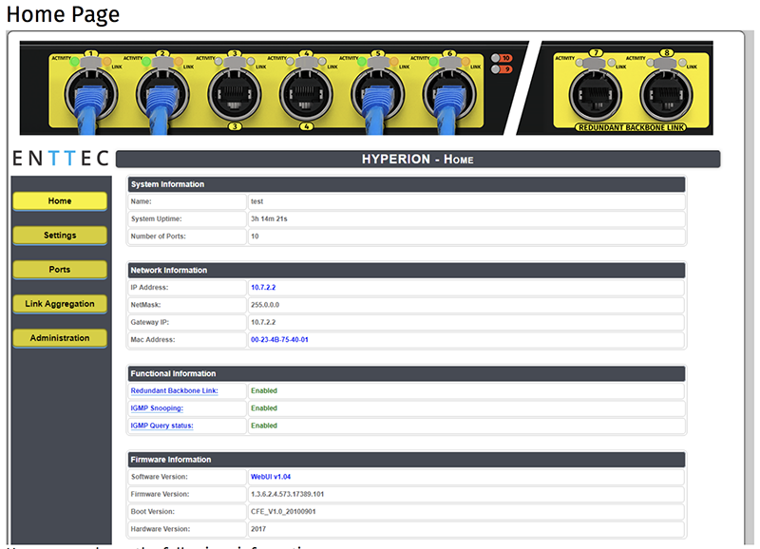Select the uptime value '3h 14m 21s'
Image resolution: width=760 pixels, height=549 pixels.
tap(269, 219)
